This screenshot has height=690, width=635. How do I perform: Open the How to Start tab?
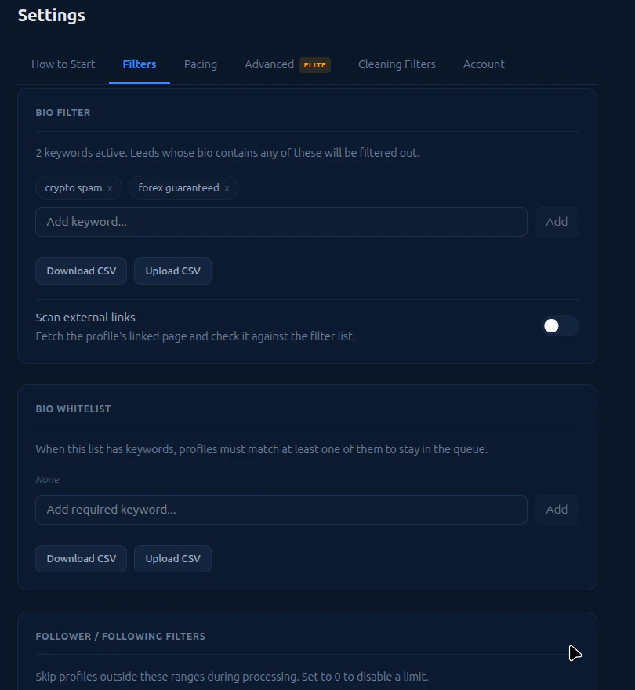click(63, 64)
